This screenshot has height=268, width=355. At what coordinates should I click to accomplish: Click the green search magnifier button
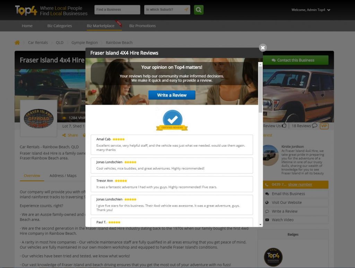[198, 10]
